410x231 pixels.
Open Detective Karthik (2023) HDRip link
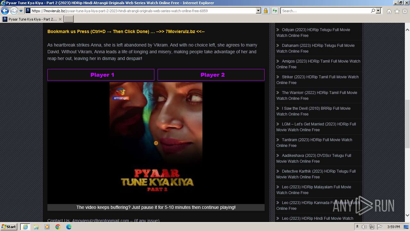click(x=316, y=174)
